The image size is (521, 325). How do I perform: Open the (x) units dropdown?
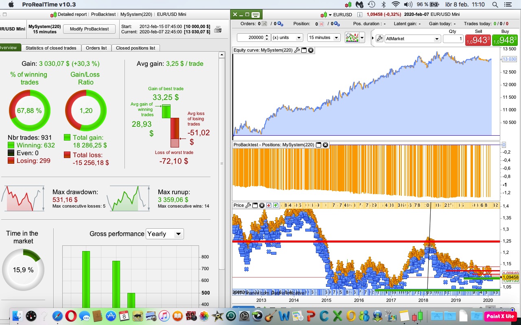pos(287,38)
